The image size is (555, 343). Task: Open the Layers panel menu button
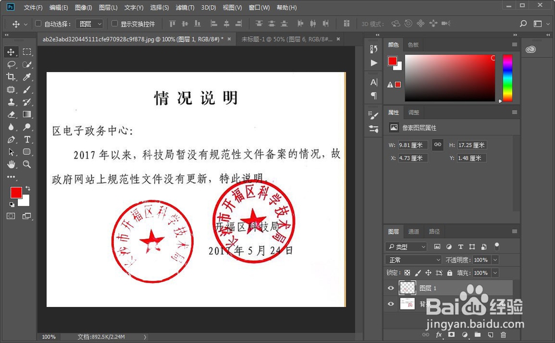tap(515, 230)
